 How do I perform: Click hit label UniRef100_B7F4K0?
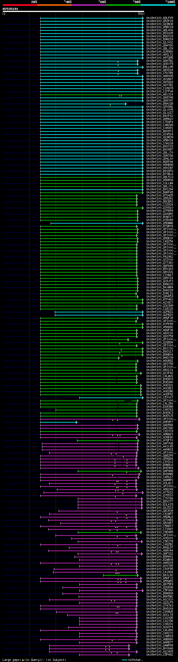(160, 300)
